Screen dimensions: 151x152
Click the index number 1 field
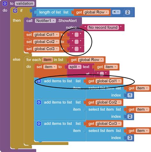(x=130, y=95)
